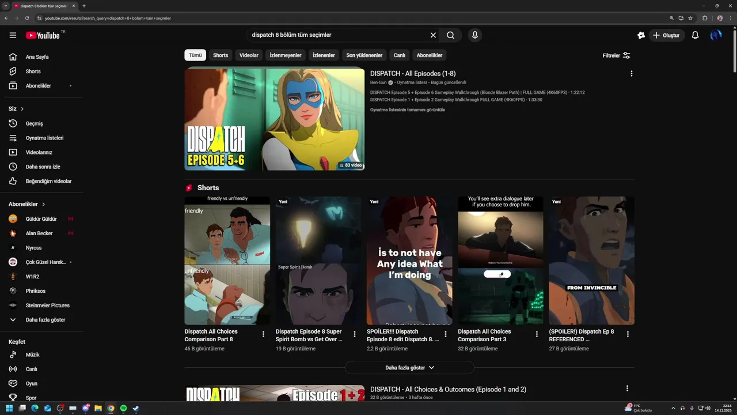737x415 pixels.
Task: Show hidden system tray icons chevron
Action: [x=673, y=408]
